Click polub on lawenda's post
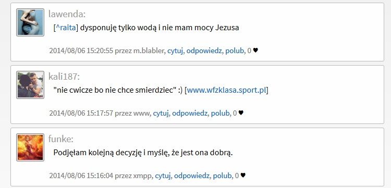Image resolution: width=391 pixels, height=188 pixels. pos(235,51)
